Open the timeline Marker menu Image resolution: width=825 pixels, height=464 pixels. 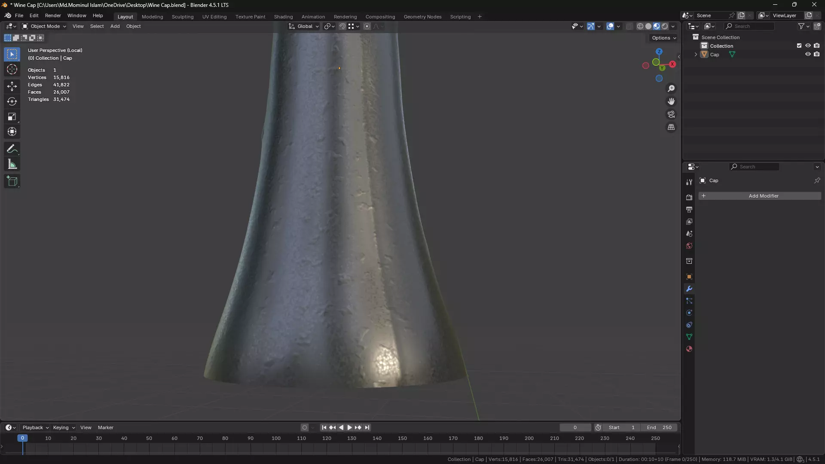click(106, 427)
